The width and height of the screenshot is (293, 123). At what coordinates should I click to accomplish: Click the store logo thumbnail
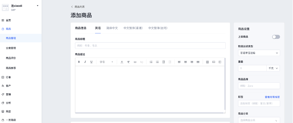[x=5, y=7]
